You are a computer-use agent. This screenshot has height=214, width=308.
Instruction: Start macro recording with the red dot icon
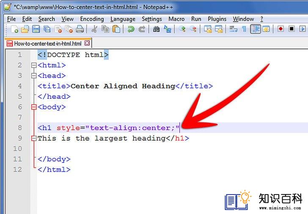(280, 29)
